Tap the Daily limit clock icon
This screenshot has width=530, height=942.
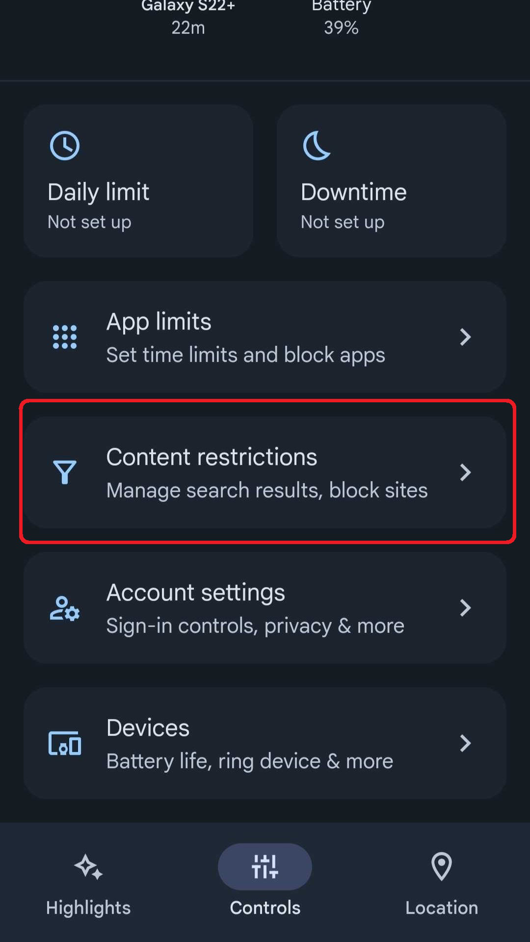[x=65, y=145]
